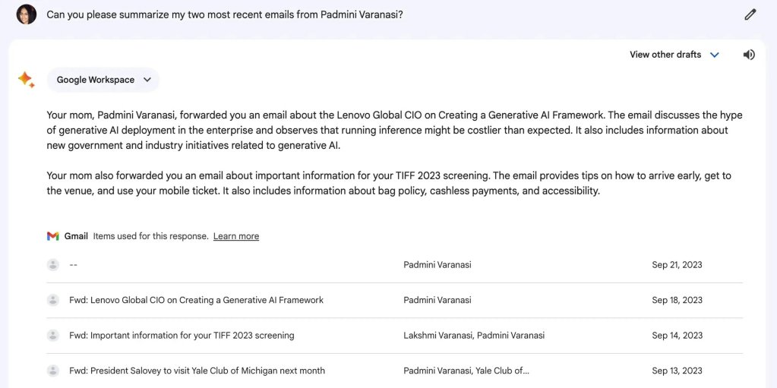Click sender Lakshmi Varanasi, Padmini Varanasi
The width and height of the screenshot is (777, 388).
pyautogui.click(x=474, y=336)
